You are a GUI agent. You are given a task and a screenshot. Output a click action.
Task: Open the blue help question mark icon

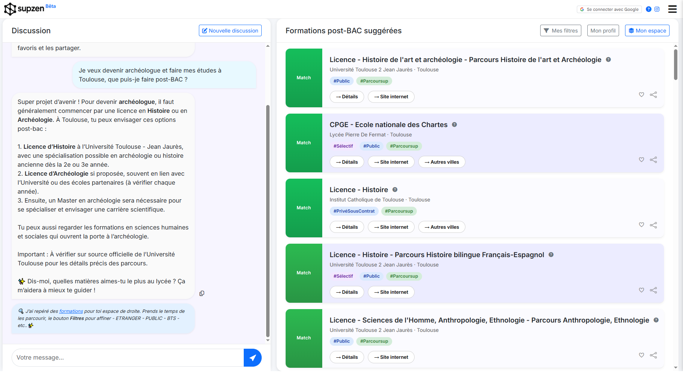pyautogui.click(x=649, y=9)
